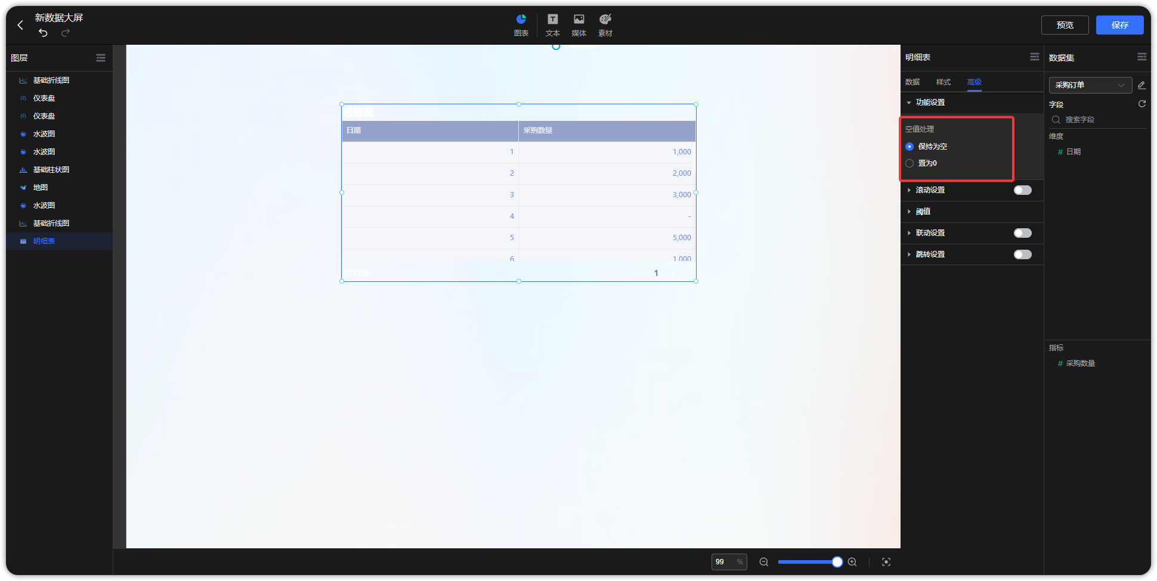Image resolution: width=1157 pixels, height=581 pixels.
Task: Open the 素材 material toolbar icon
Action: (605, 25)
